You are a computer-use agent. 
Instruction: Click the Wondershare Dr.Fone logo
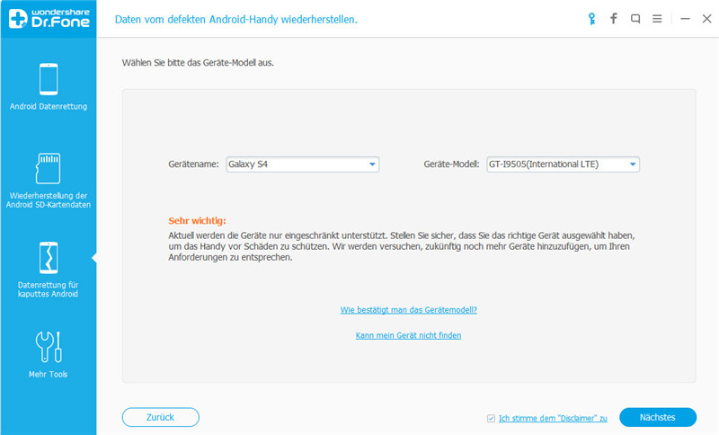[x=49, y=19]
